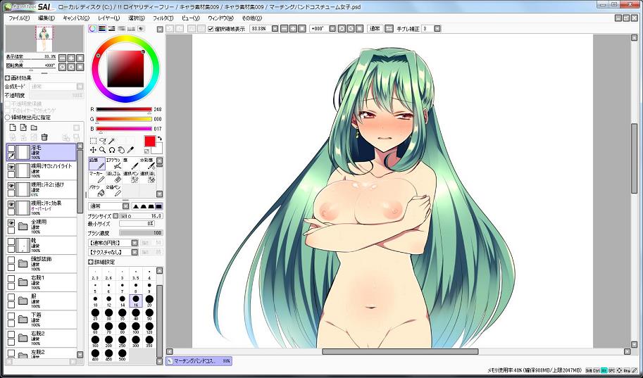Image resolution: width=643 pixels, height=378 pixels.
Task: Click the red foreground color swatch
Action: [x=149, y=141]
